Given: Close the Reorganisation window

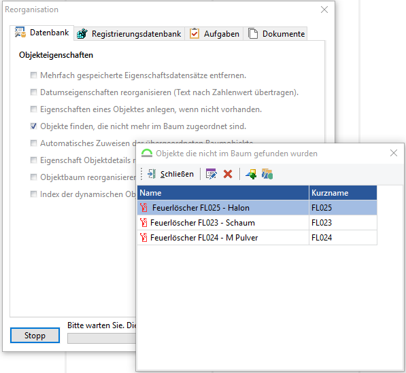Looking at the screenshot, I should click(x=324, y=10).
